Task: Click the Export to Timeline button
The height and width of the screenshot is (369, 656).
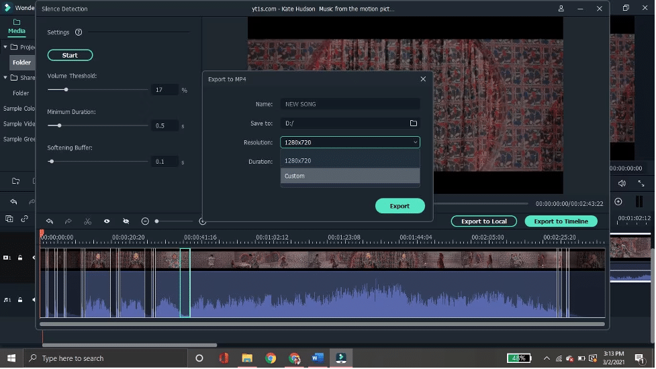Action: click(561, 221)
